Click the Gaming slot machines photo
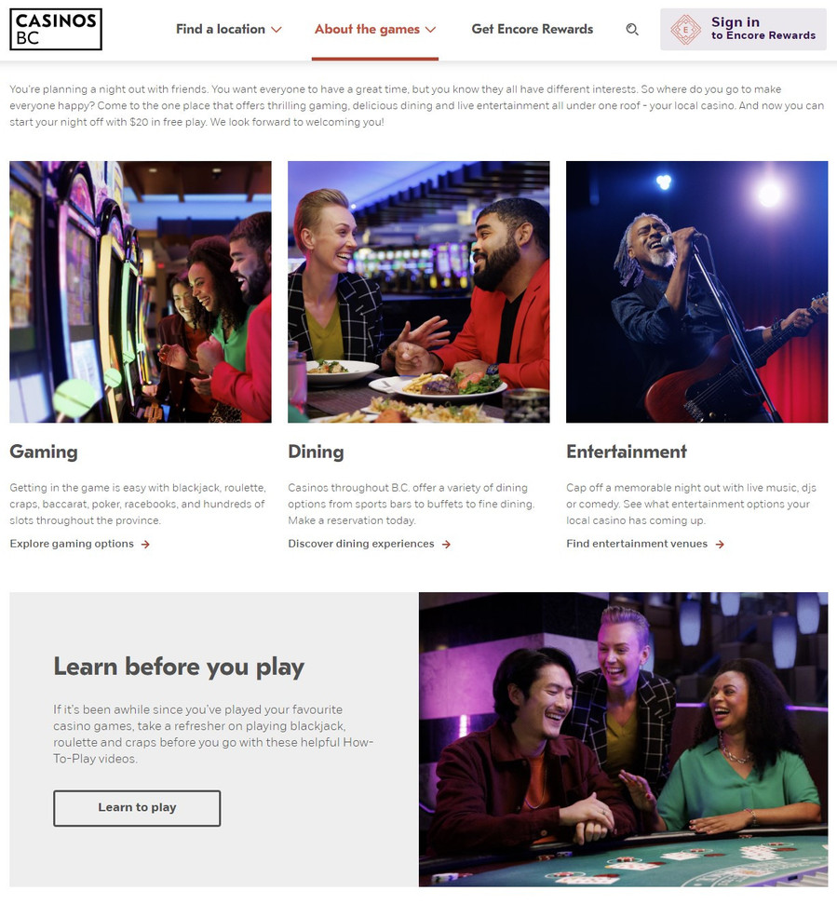This screenshot has width=837, height=904. click(x=140, y=291)
